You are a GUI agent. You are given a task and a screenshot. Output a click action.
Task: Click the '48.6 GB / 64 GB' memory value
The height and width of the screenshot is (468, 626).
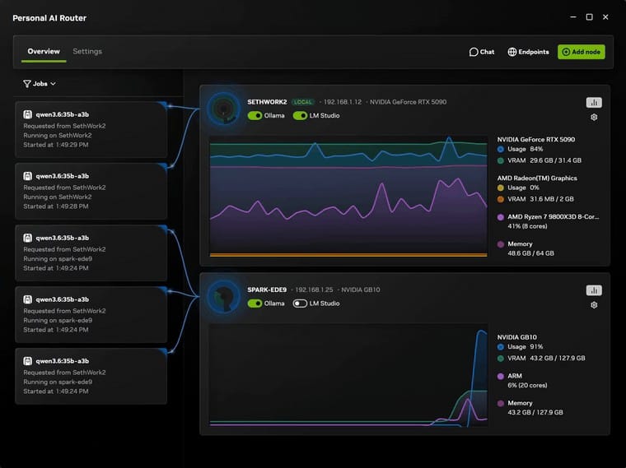530,253
